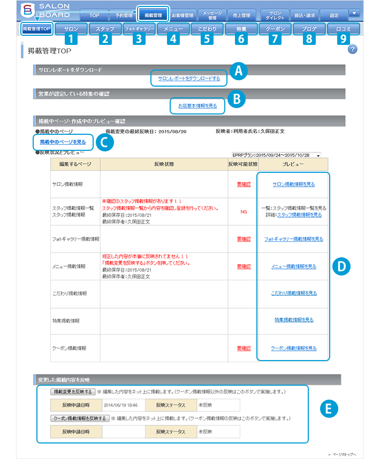Expand the EPRPプラン date range dropdown
The image size is (380, 459).
[x=318, y=155]
